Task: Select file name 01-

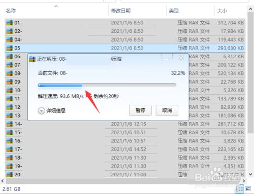Action: click(x=18, y=23)
